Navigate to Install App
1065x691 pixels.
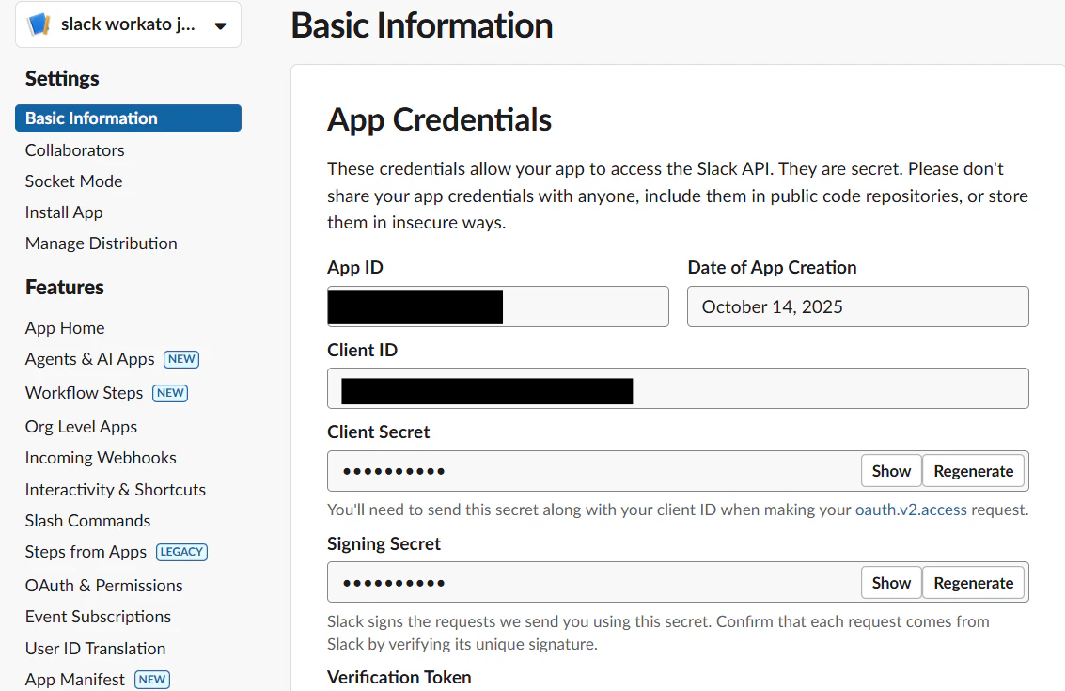pos(64,212)
